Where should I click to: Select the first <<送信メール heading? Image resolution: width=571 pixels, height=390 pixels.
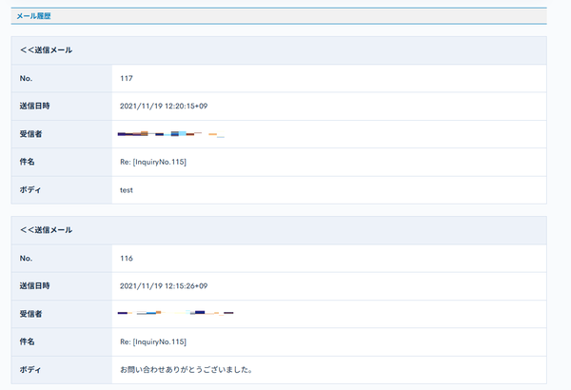click(x=47, y=50)
